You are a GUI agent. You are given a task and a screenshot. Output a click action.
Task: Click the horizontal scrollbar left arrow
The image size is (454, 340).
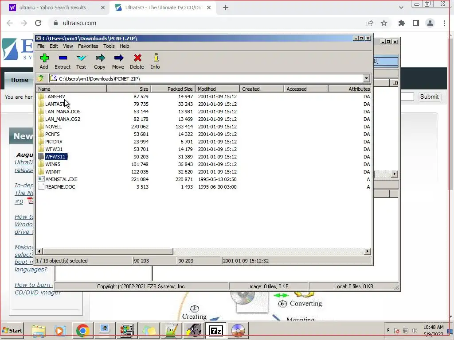pos(39,251)
